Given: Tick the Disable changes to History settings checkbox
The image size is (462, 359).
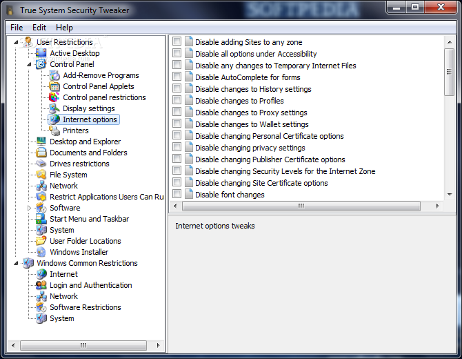Looking at the screenshot, I should tap(177, 88).
